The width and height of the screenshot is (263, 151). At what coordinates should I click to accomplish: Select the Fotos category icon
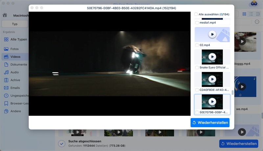click(x=6, y=49)
